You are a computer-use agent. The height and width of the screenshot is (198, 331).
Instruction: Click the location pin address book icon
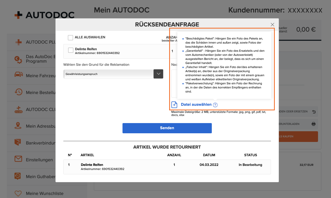[18, 126]
